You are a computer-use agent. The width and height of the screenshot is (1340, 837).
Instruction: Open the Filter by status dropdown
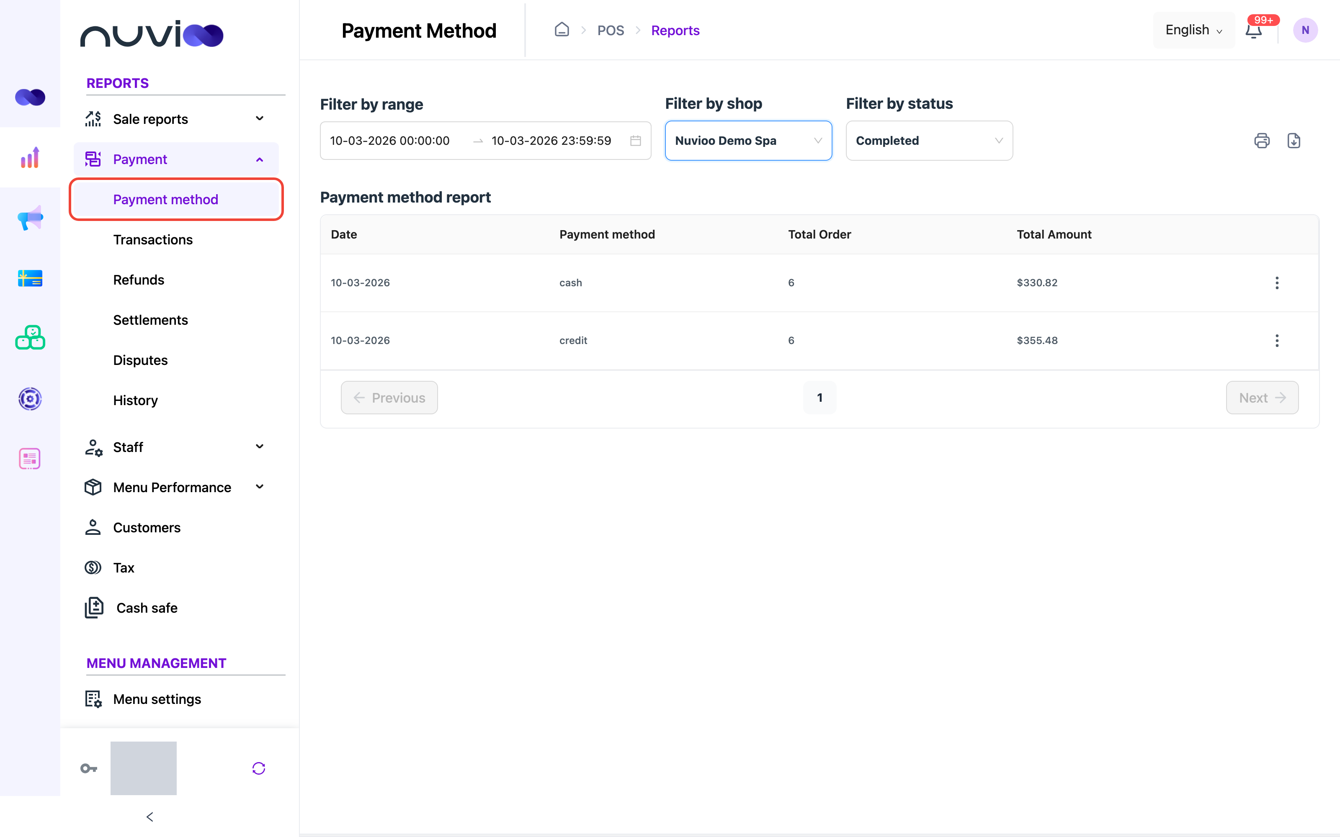[x=929, y=141]
